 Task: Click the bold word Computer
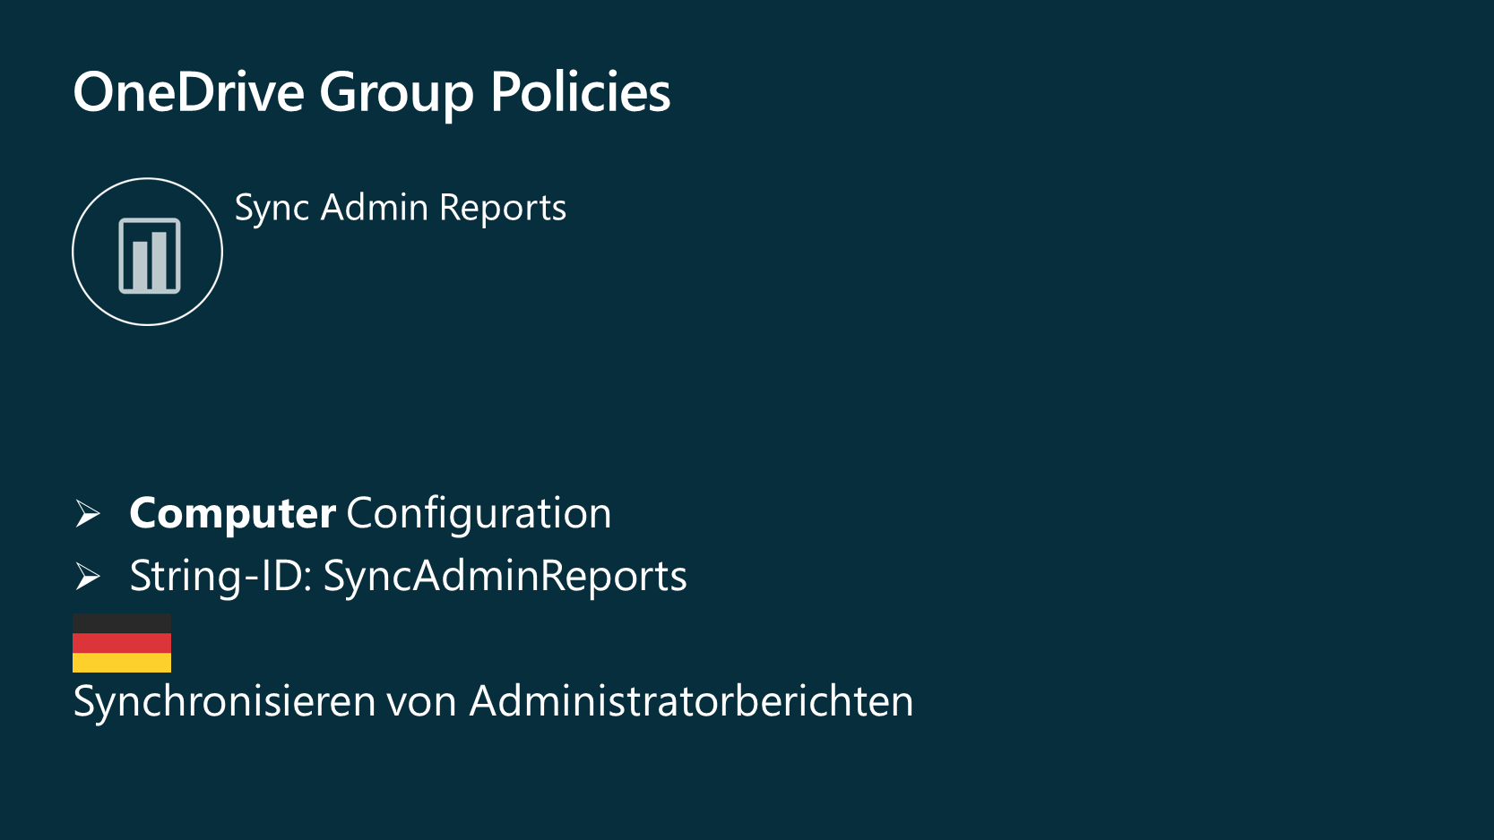[x=232, y=514]
